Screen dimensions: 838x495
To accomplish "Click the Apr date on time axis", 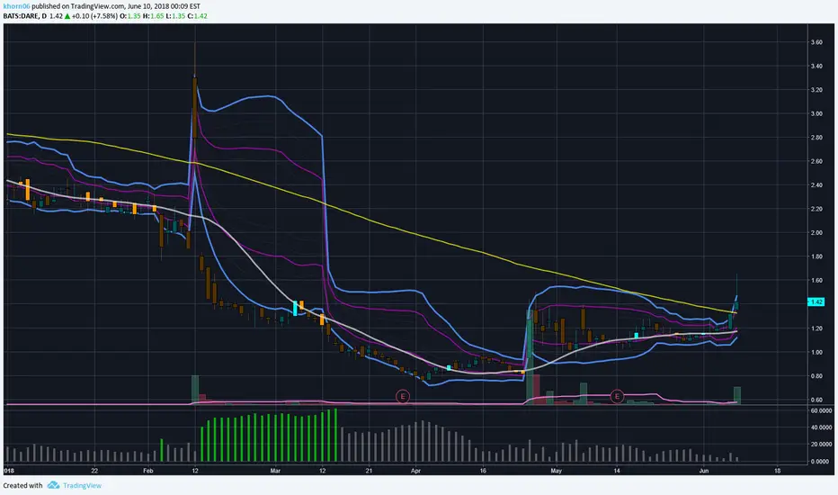I will click(415, 471).
